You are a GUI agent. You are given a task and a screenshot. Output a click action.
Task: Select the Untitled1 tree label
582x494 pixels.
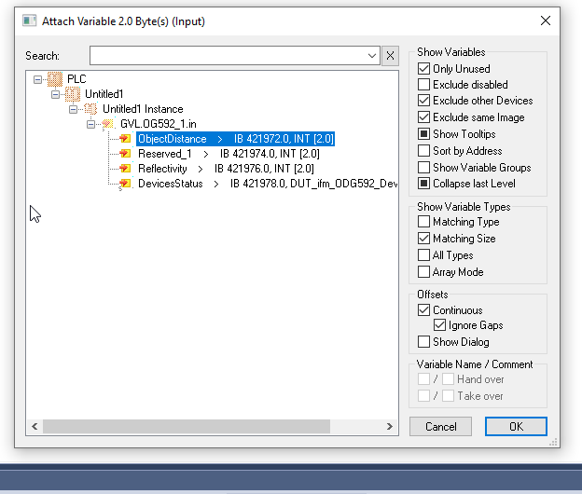104,94
